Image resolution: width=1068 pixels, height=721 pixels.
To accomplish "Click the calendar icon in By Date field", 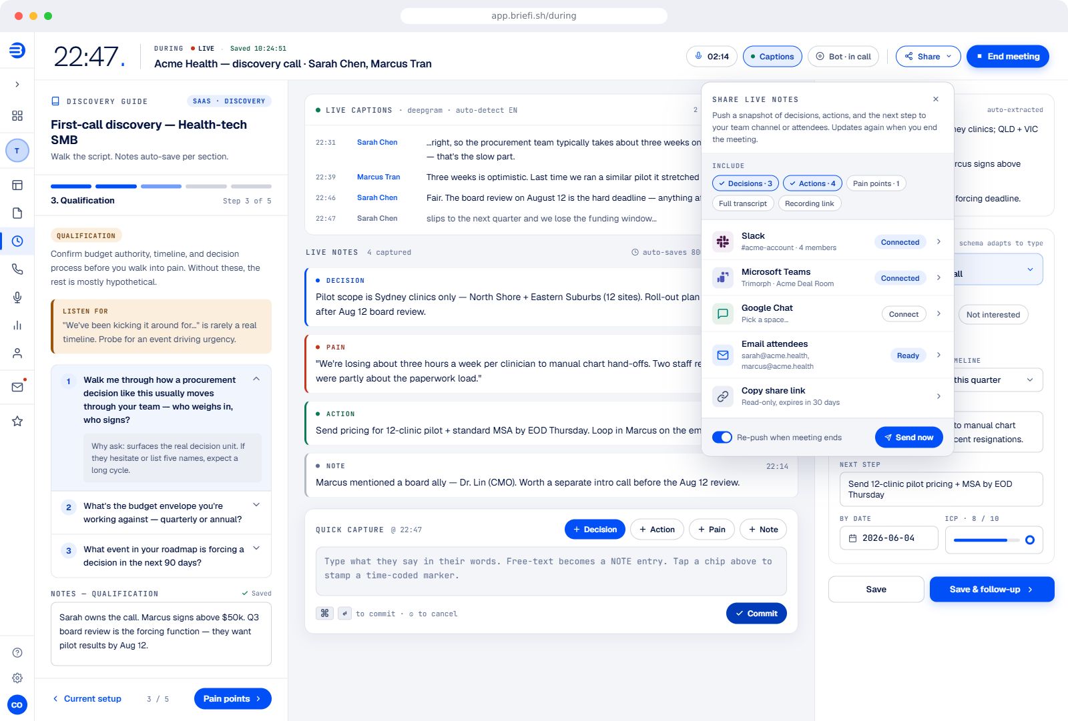I will click(852, 538).
